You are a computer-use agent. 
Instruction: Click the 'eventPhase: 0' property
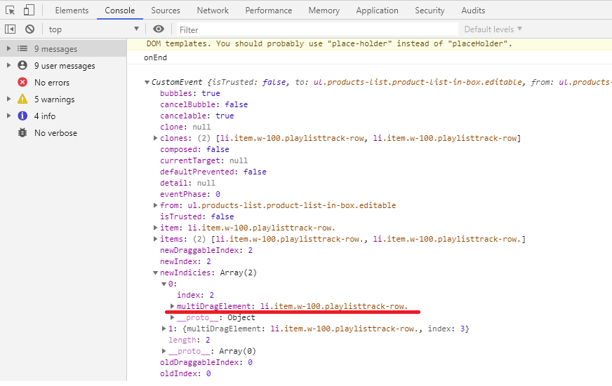(x=190, y=194)
